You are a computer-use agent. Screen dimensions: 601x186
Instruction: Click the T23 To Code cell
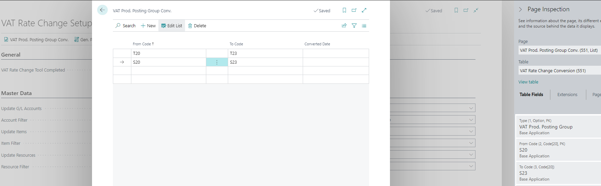point(265,53)
